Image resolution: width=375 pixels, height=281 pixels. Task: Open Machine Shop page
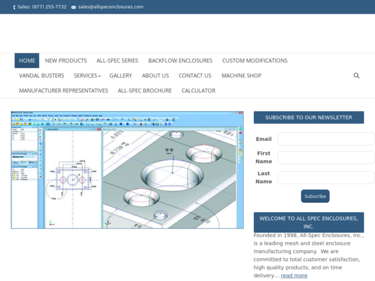point(241,76)
